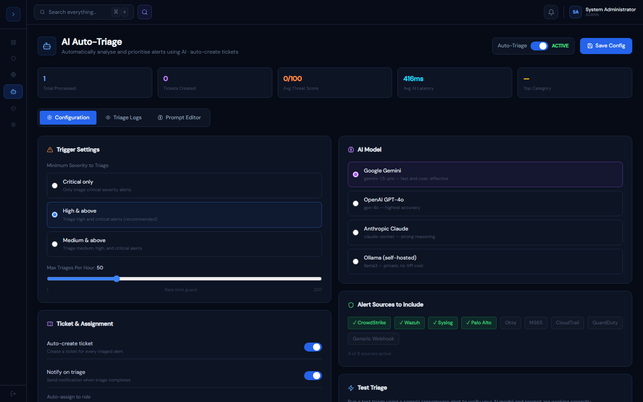This screenshot has width=643, height=402.
Task: Enable the GuardDuty alert source
Action: tap(605, 323)
